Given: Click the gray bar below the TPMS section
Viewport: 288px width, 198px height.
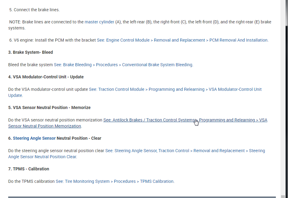Looking at the screenshot, I should tap(142, 197).
